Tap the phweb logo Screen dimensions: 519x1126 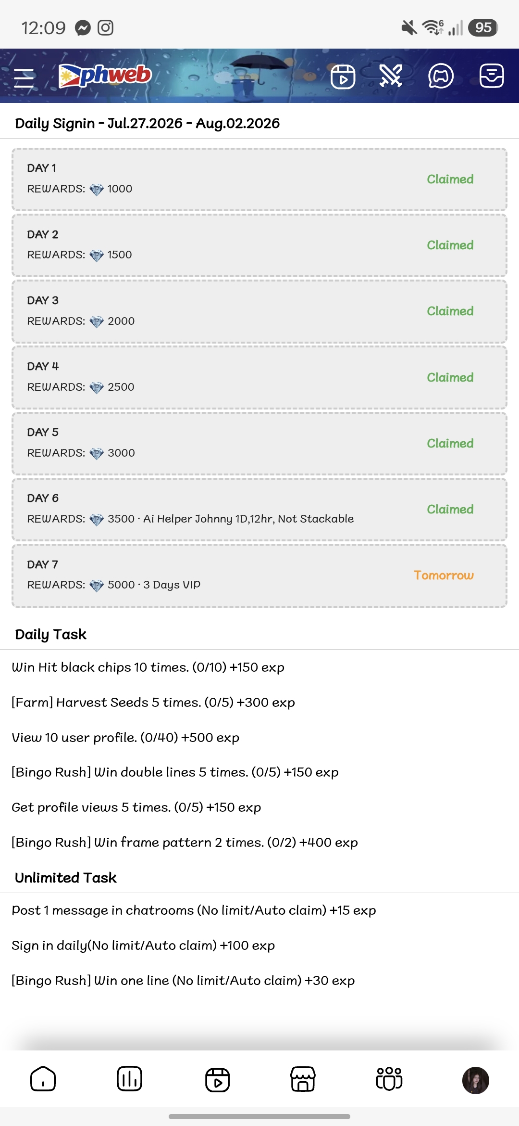pos(105,76)
